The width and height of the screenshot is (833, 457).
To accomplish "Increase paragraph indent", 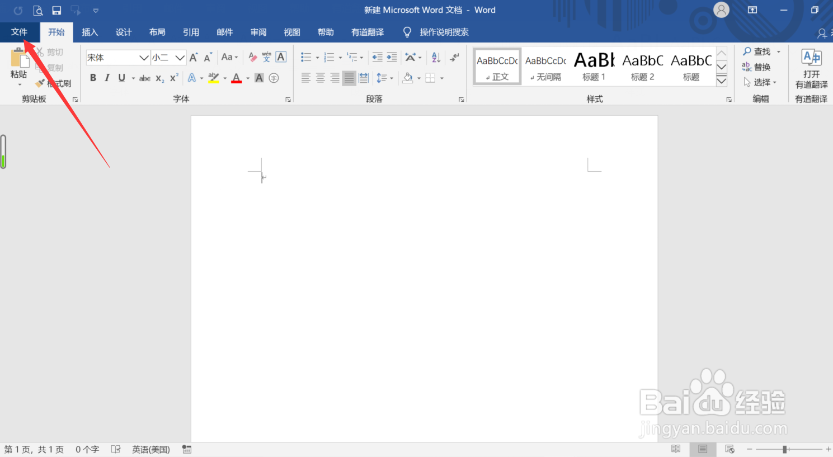I will tap(392, 57).
